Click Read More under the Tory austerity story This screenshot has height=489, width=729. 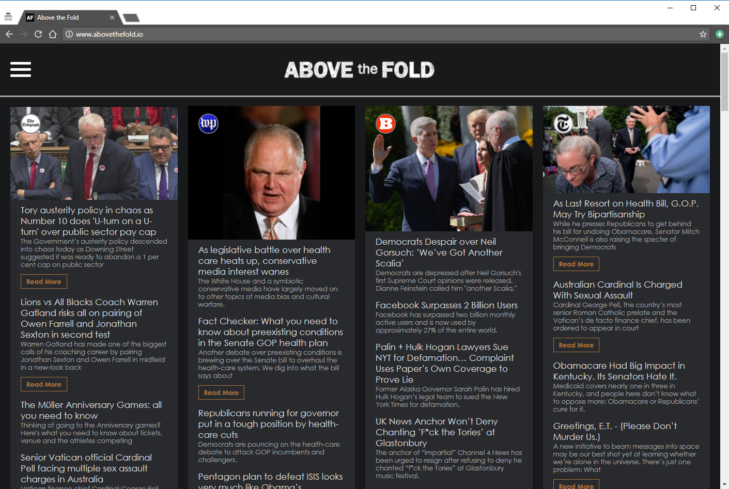coord(43,281)
